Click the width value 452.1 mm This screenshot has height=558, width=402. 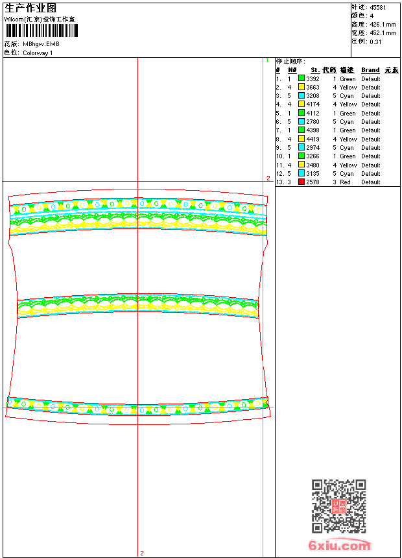pyautogui.click(x=383, y=33)
